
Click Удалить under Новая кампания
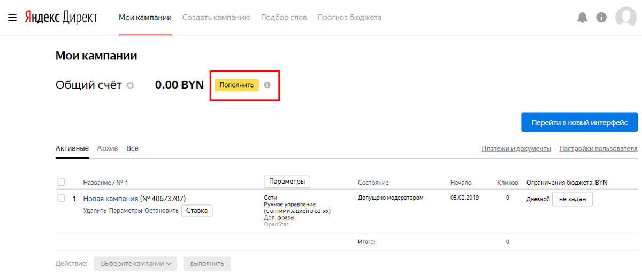[95, 211]
